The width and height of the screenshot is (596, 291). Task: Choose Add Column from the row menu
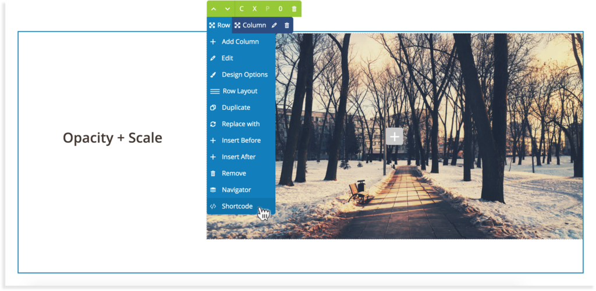coord(241,42)
